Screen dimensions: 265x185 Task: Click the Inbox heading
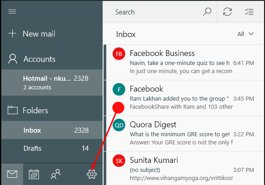pyautogui.click(x=126, y=34)
